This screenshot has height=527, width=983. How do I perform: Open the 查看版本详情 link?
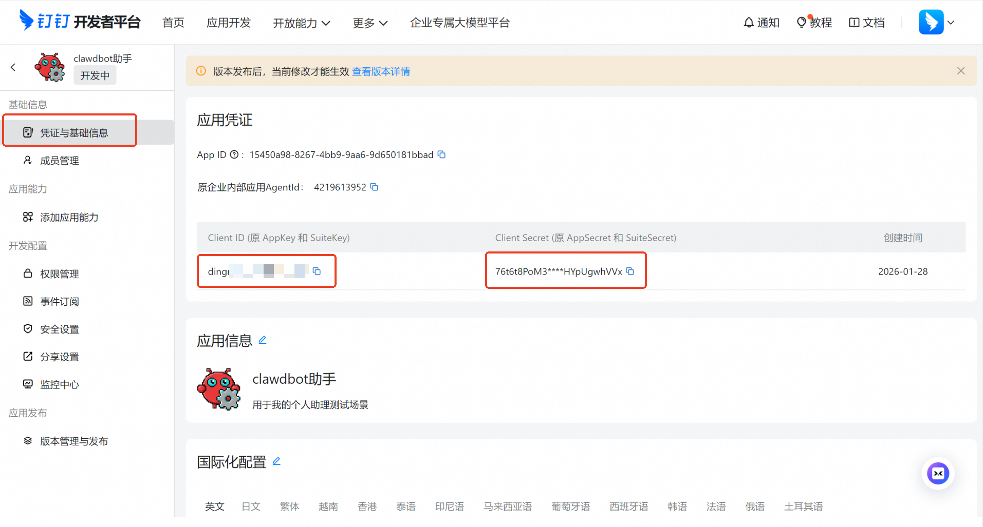click(381, 71)
